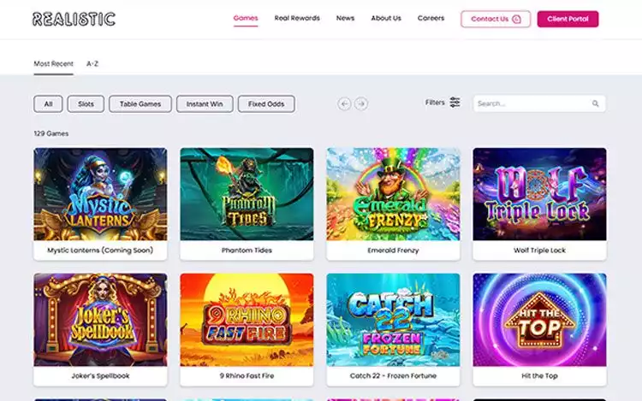Open the Games menu item

click(x=246, y=18)
